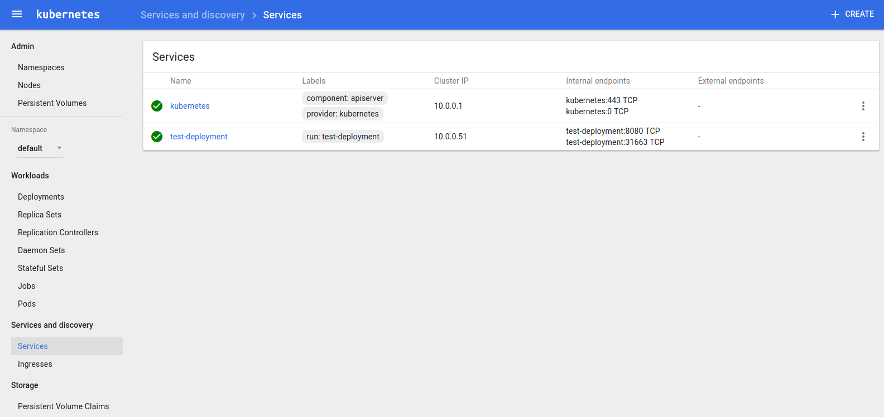Click the provider: kubernetes label chip
The height and width of the screenshot is (417, 884).
(x=343, y=114)
